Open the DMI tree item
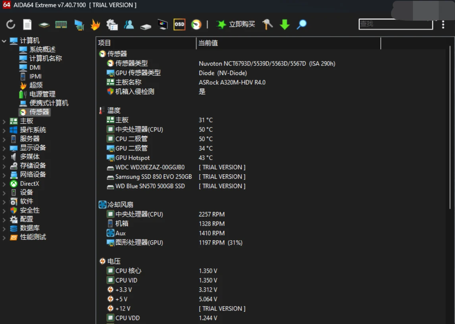 (35, 67)
